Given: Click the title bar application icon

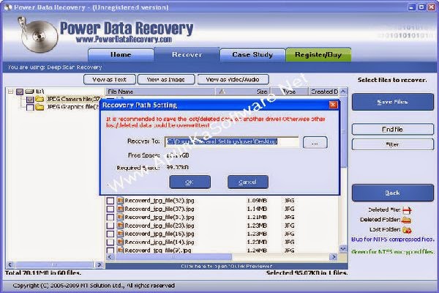Looking at the screenshot, I should 7,7.
